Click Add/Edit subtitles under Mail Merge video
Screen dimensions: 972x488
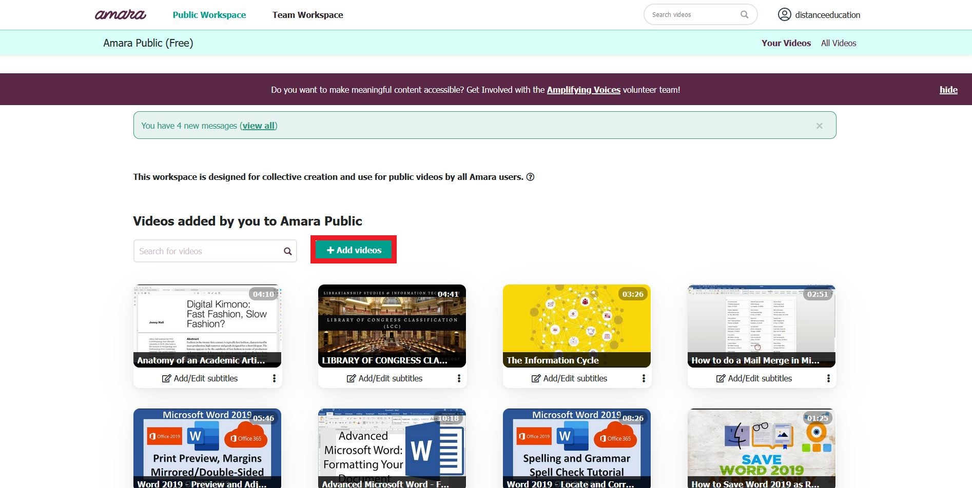pyautogui.click(x=754, y=378)
